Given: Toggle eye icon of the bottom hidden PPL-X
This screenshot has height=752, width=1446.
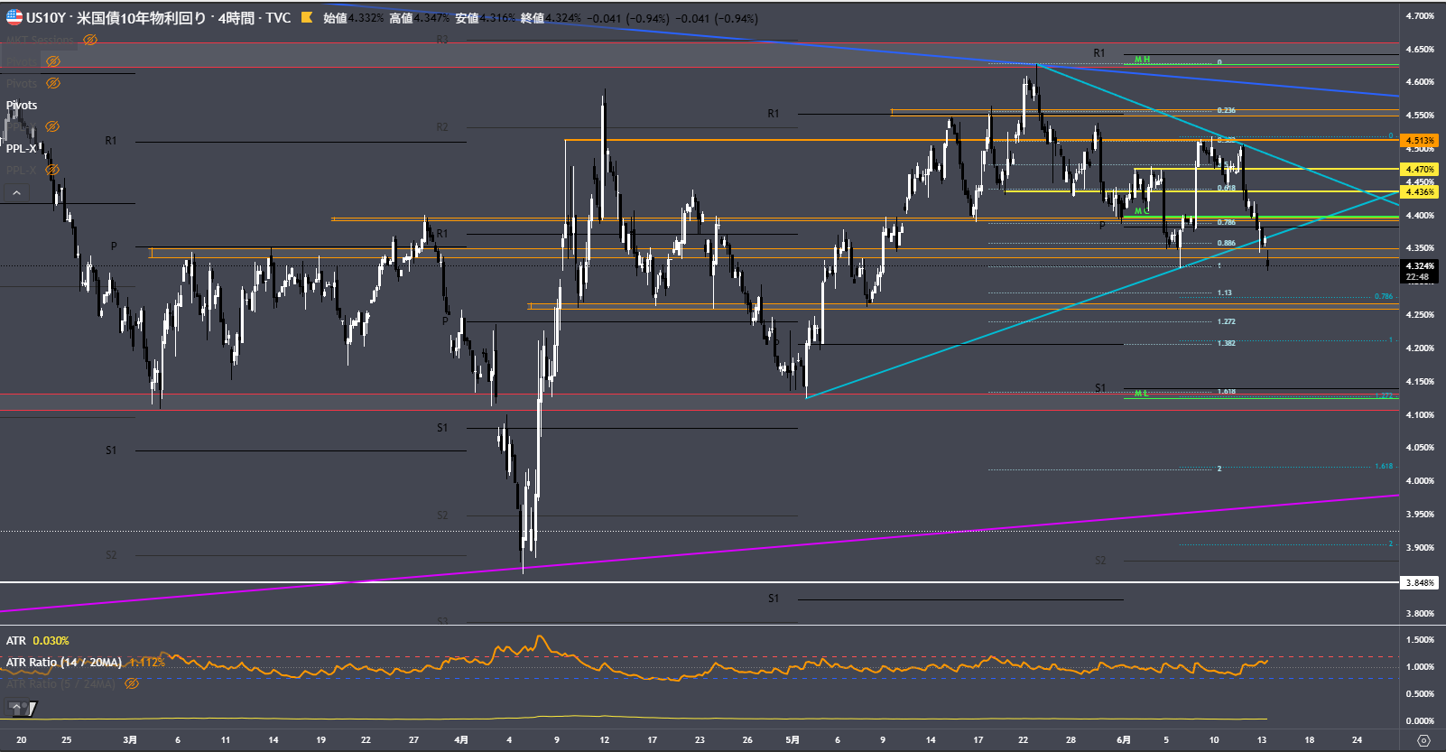Looking at the screenshot, I should point(52,170).
